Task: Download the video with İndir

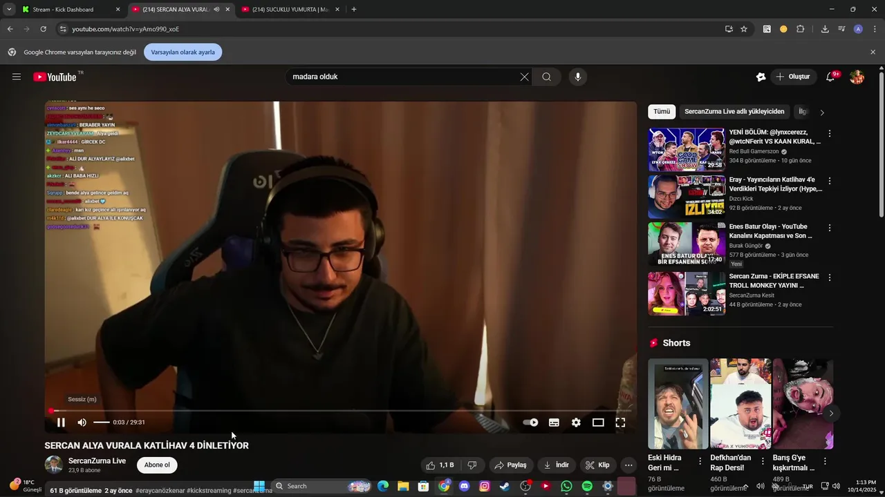Action: coord(557,465)
